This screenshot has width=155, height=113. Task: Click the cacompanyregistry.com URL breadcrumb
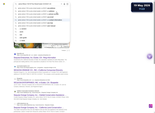36,68
